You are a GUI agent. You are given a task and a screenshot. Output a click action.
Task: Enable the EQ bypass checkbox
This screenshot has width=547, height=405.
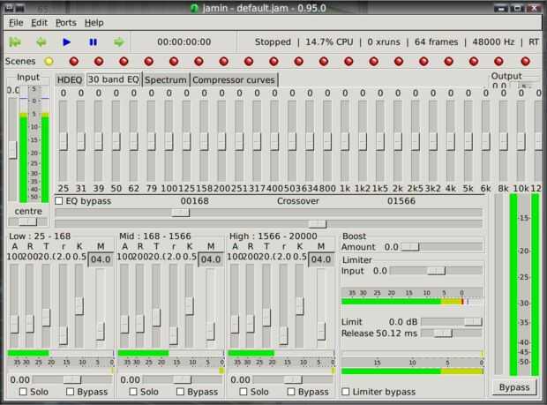(x=60, y=201)
